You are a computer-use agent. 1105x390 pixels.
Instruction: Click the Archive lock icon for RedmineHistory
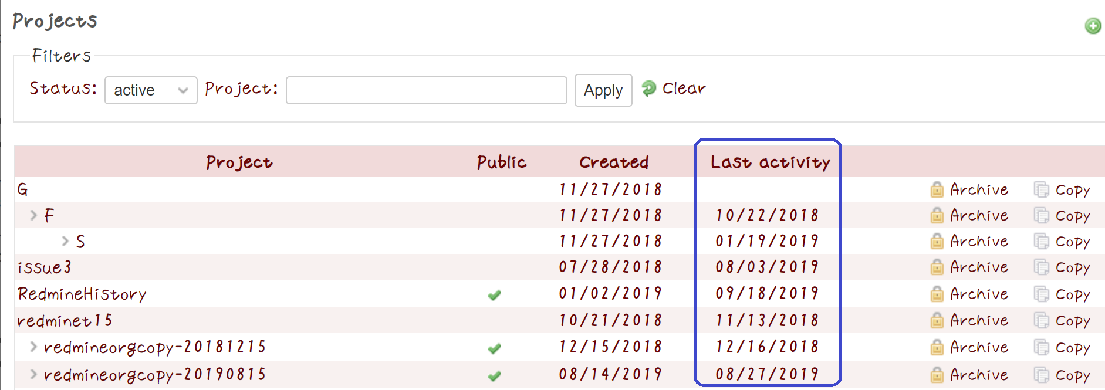point(937,294)
